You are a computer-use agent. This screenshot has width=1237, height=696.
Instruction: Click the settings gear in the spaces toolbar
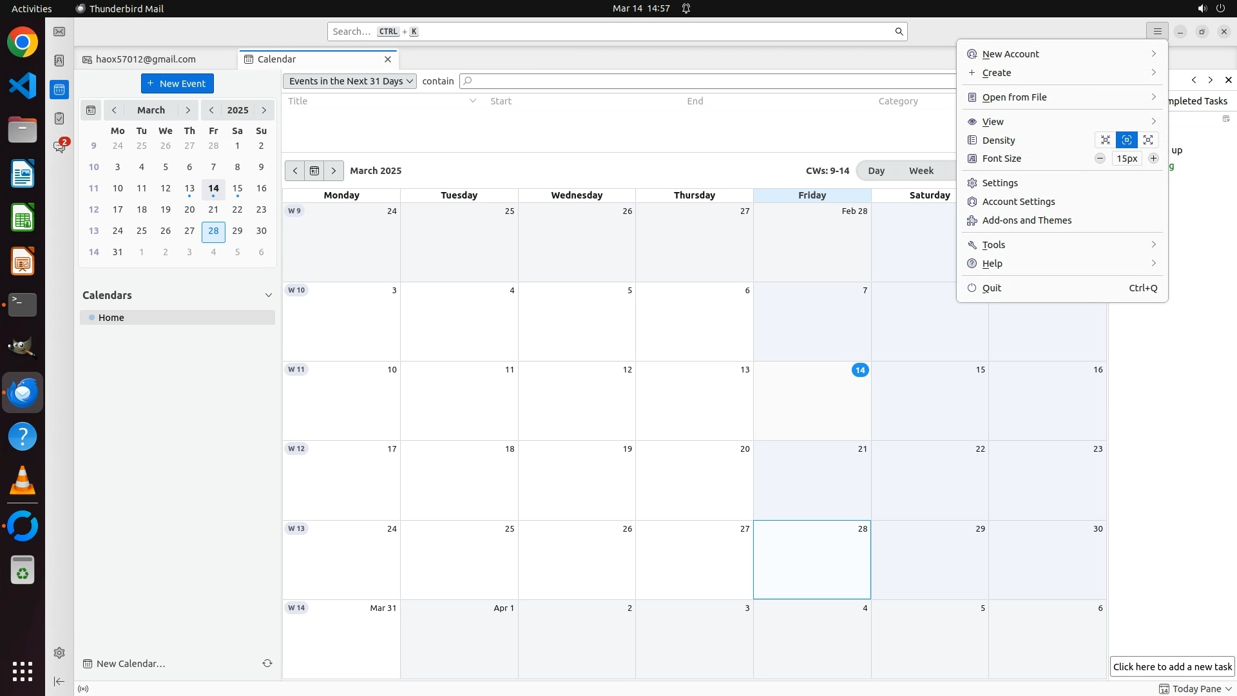(59, 653)
